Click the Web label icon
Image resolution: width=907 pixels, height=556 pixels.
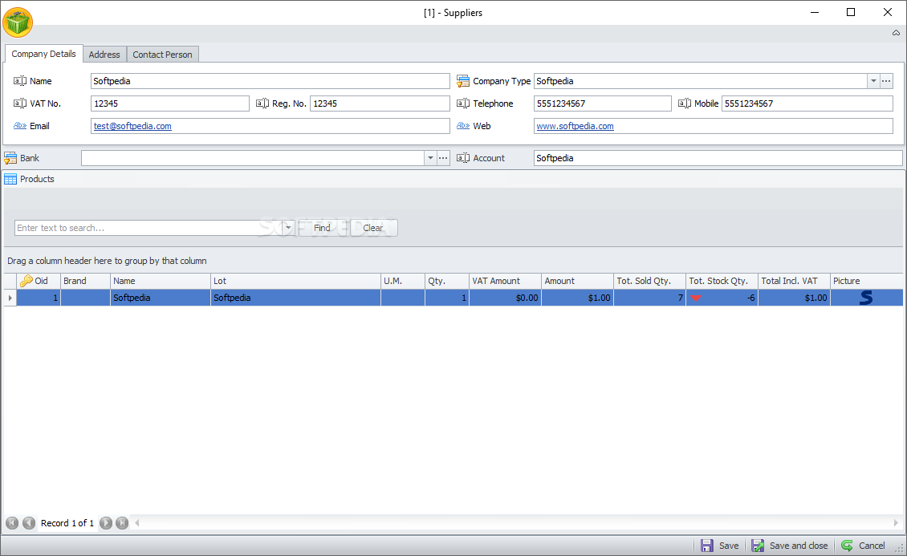[463, 125]
